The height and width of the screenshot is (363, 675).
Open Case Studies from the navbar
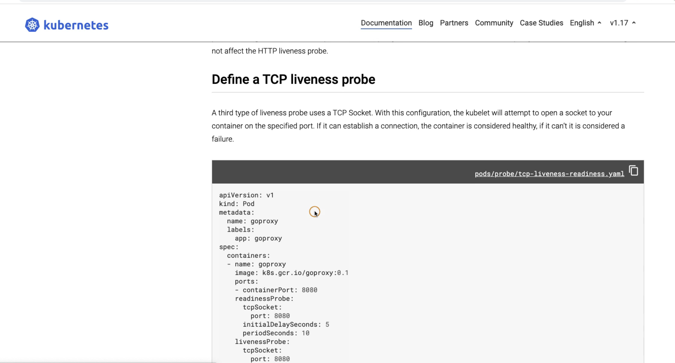541,23
